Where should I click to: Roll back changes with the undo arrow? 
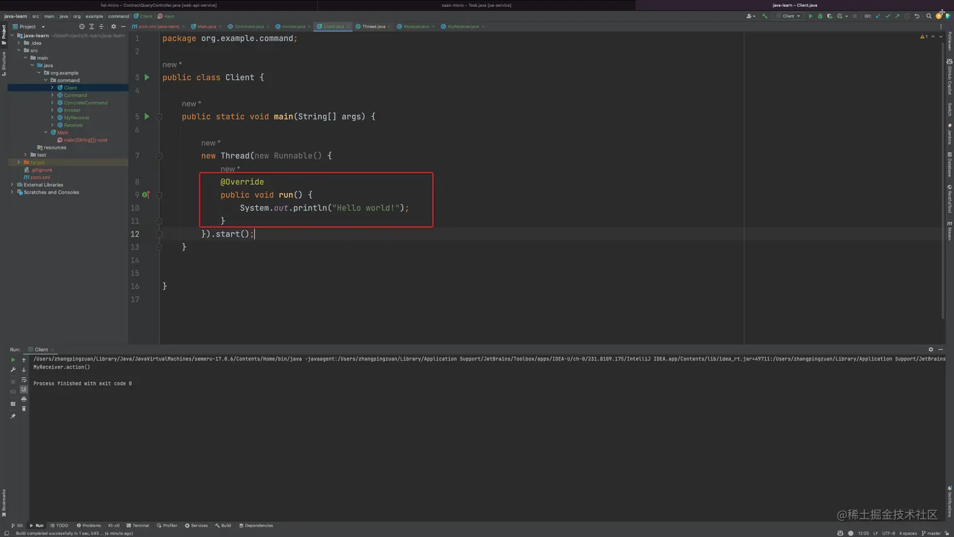coord(917,16)
